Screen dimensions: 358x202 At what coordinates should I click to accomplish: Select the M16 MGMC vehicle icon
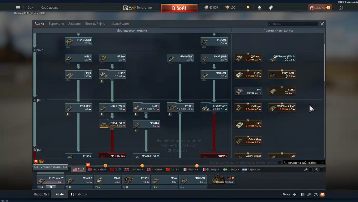click(x=171, y=58)
